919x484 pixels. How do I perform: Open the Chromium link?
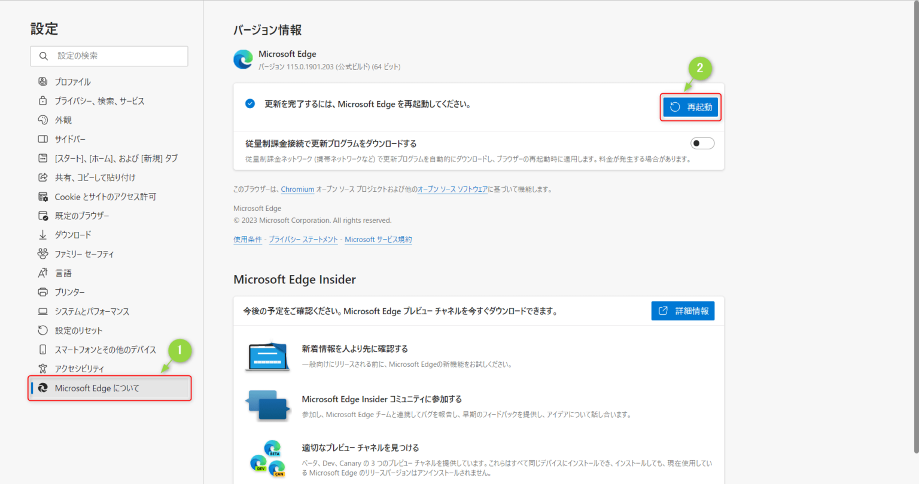(x=297, y=189)
